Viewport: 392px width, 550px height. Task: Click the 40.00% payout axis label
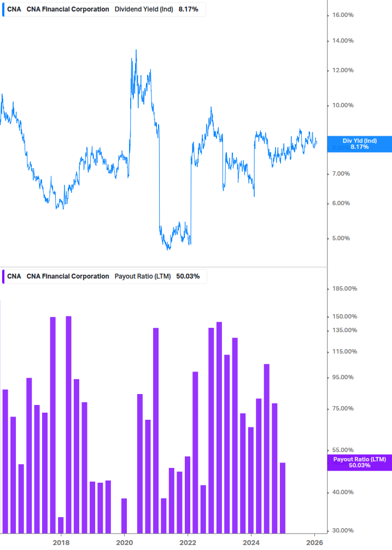pyautogui.click(x=343, y=492)
